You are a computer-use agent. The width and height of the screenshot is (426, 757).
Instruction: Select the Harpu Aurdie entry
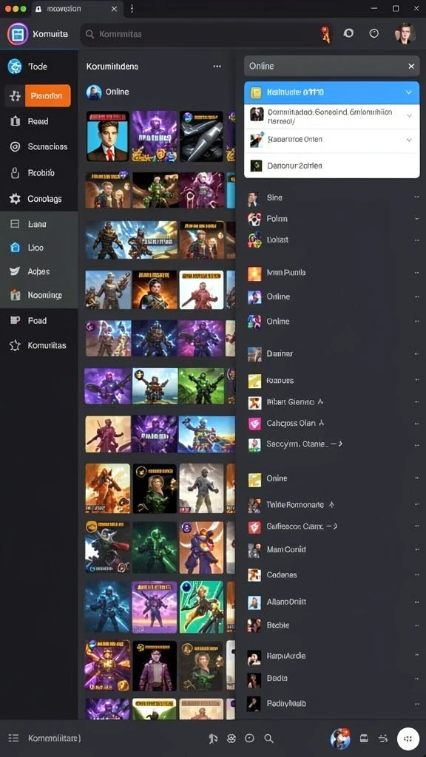tap(332, 656)
